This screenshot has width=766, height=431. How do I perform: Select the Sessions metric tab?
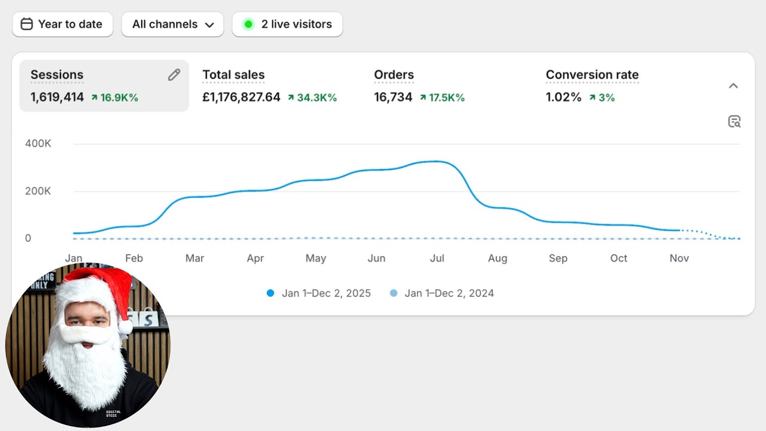click(x=104, y=86)
